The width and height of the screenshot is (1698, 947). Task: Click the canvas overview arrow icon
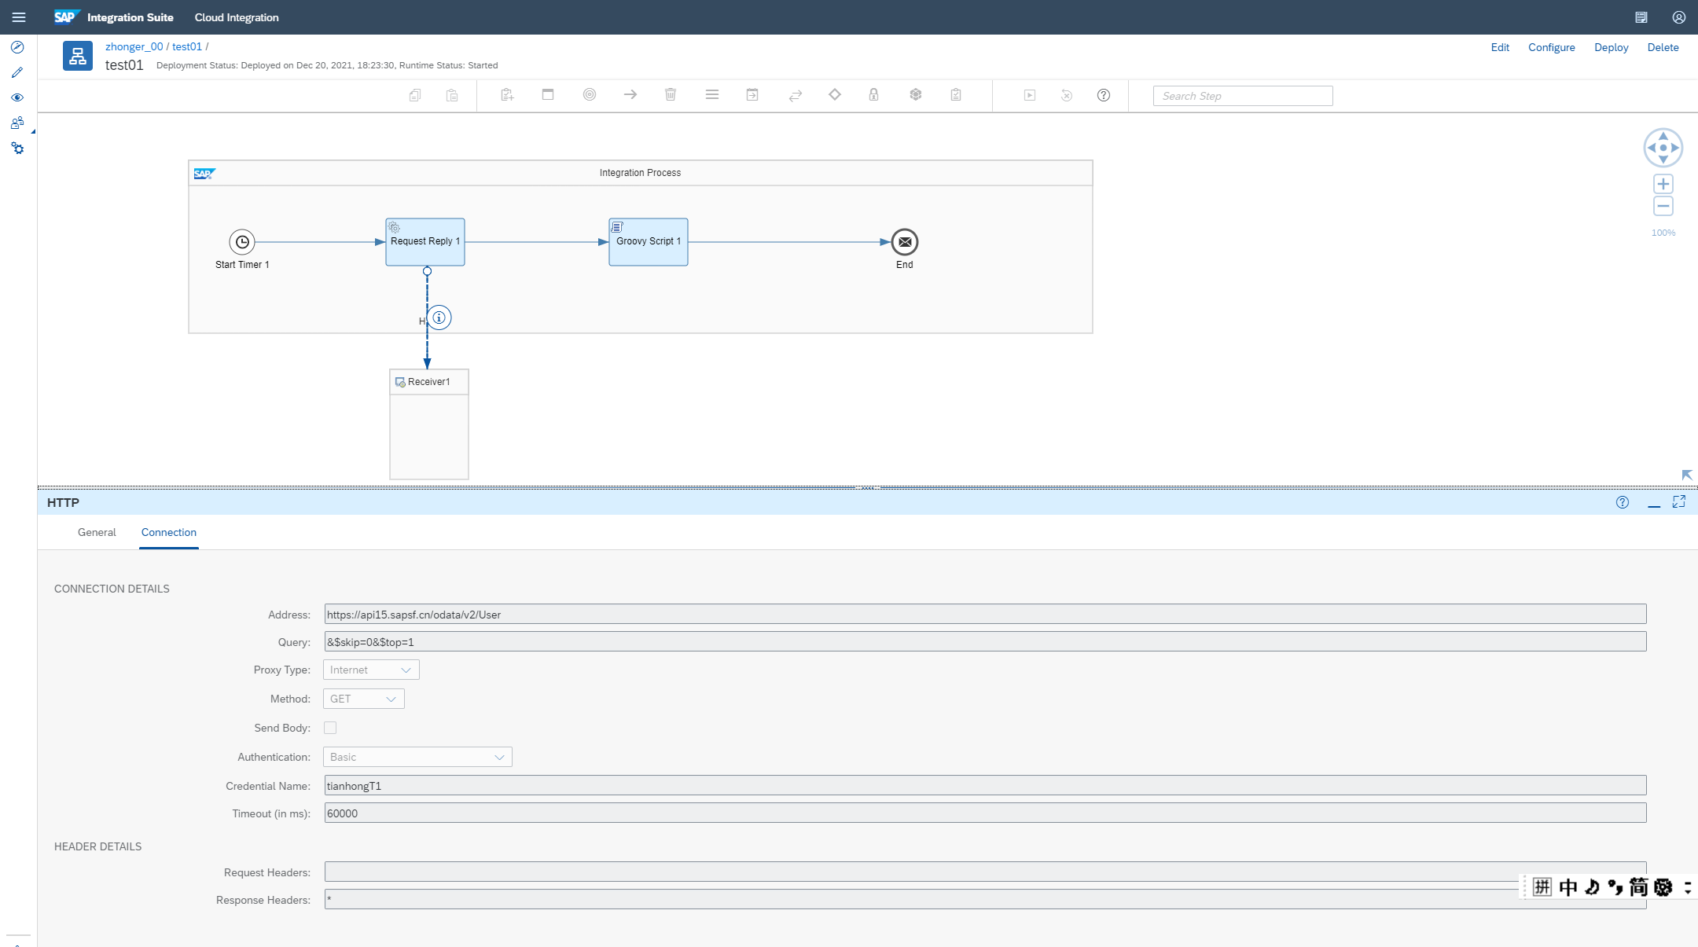1687,475
